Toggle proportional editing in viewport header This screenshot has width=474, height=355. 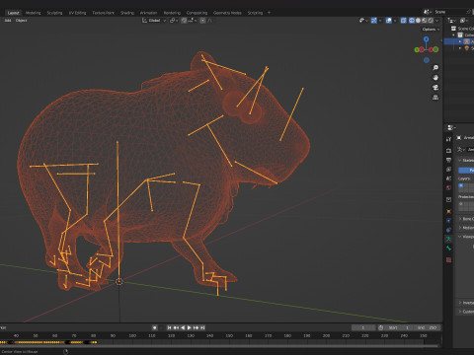[202, 21]
